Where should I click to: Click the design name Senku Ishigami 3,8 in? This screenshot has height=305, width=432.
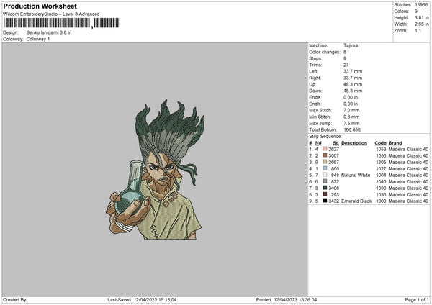[49, 32]
